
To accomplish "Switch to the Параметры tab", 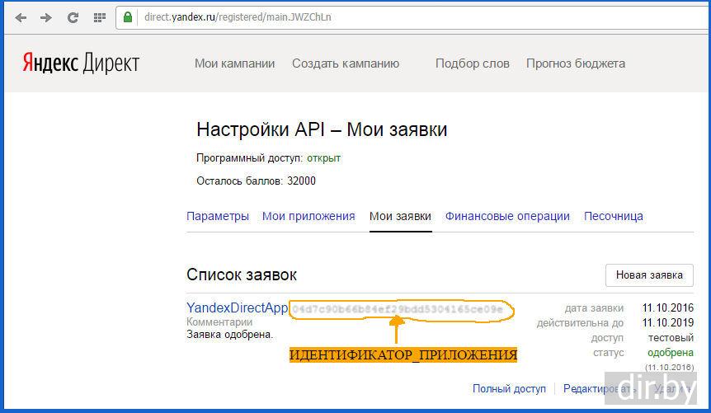I will (218, 216).
